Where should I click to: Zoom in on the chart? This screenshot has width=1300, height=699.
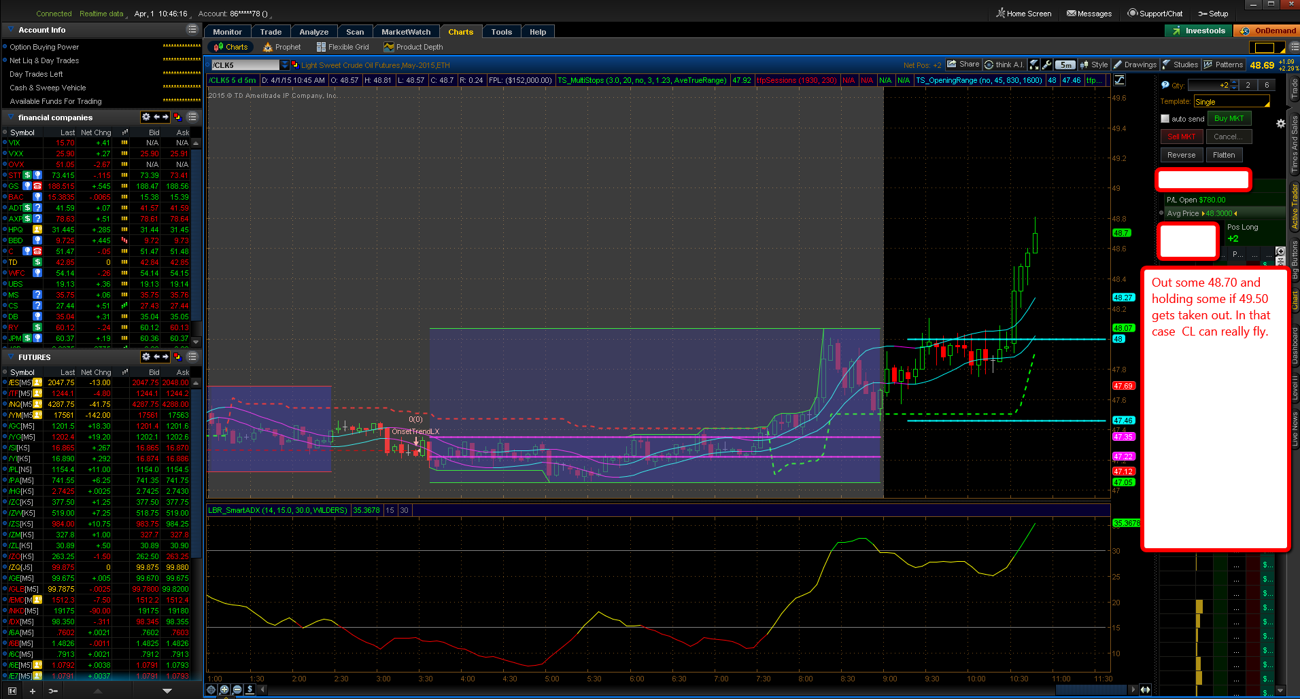(x=224, y=689)
